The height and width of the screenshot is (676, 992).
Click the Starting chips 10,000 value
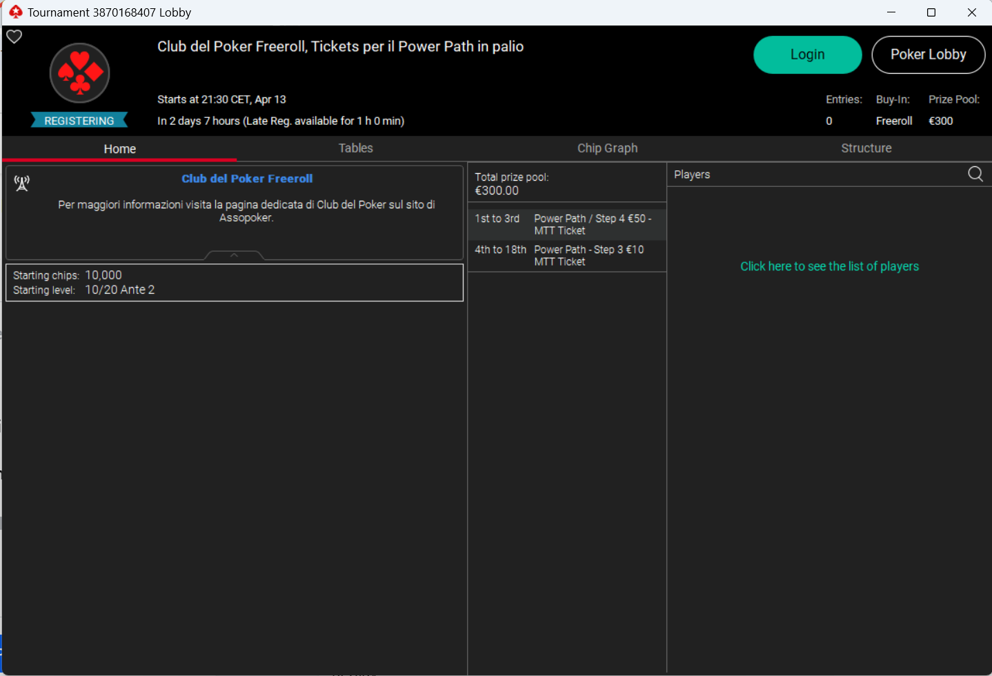point(103,275)
